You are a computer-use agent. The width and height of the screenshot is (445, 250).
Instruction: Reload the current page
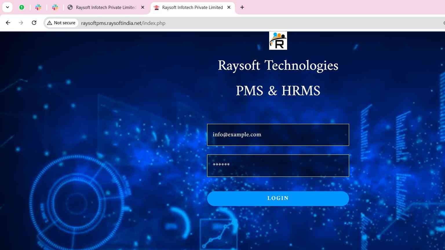click(x=34, y=23)
